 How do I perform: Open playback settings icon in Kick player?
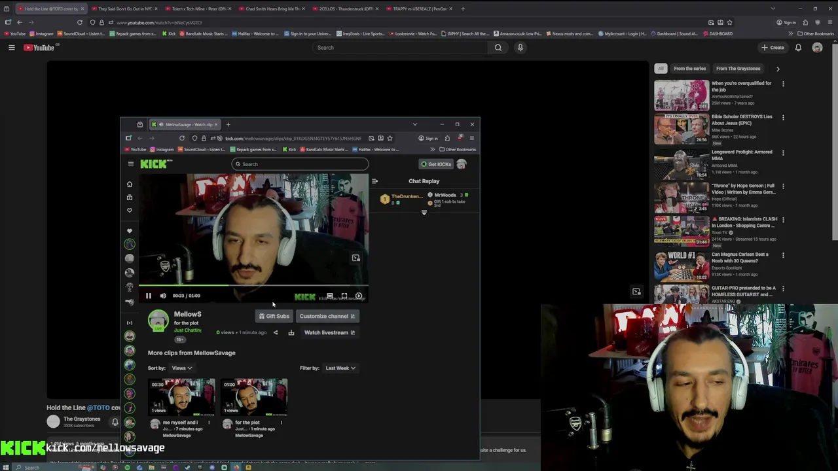click(359, 296)
